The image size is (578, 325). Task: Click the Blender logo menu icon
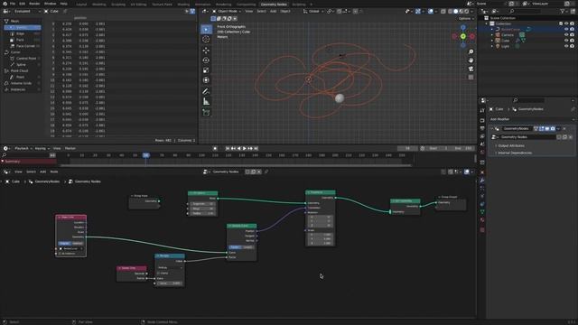coord(5,4)
